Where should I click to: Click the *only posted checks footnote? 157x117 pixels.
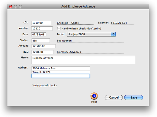(x=44, y=85)
